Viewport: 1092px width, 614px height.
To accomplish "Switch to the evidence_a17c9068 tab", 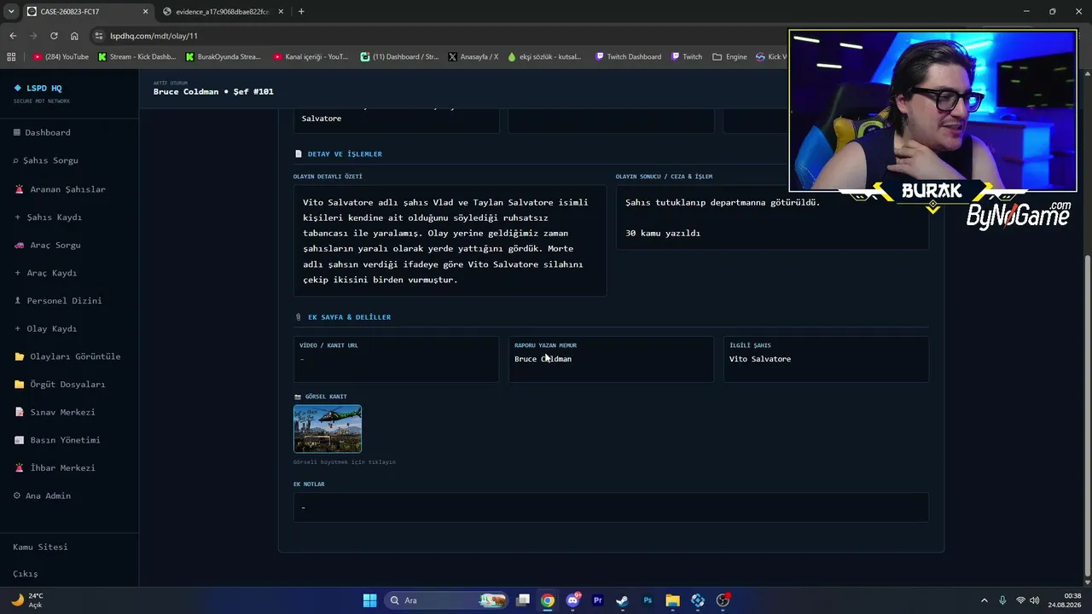I will (222, 12).
